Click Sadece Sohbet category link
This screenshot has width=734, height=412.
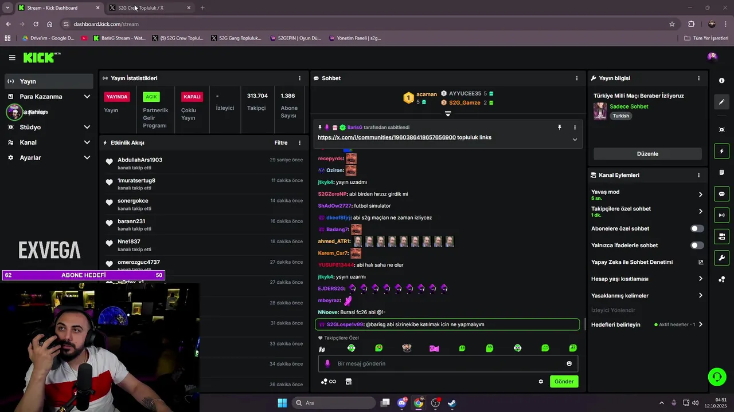click(629, 106)
